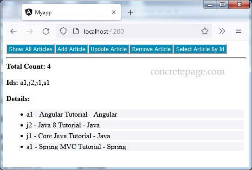This screenshot has height=170, width=252.
Task: Open a new tab with the plus icon
Action: pos(131,13)
